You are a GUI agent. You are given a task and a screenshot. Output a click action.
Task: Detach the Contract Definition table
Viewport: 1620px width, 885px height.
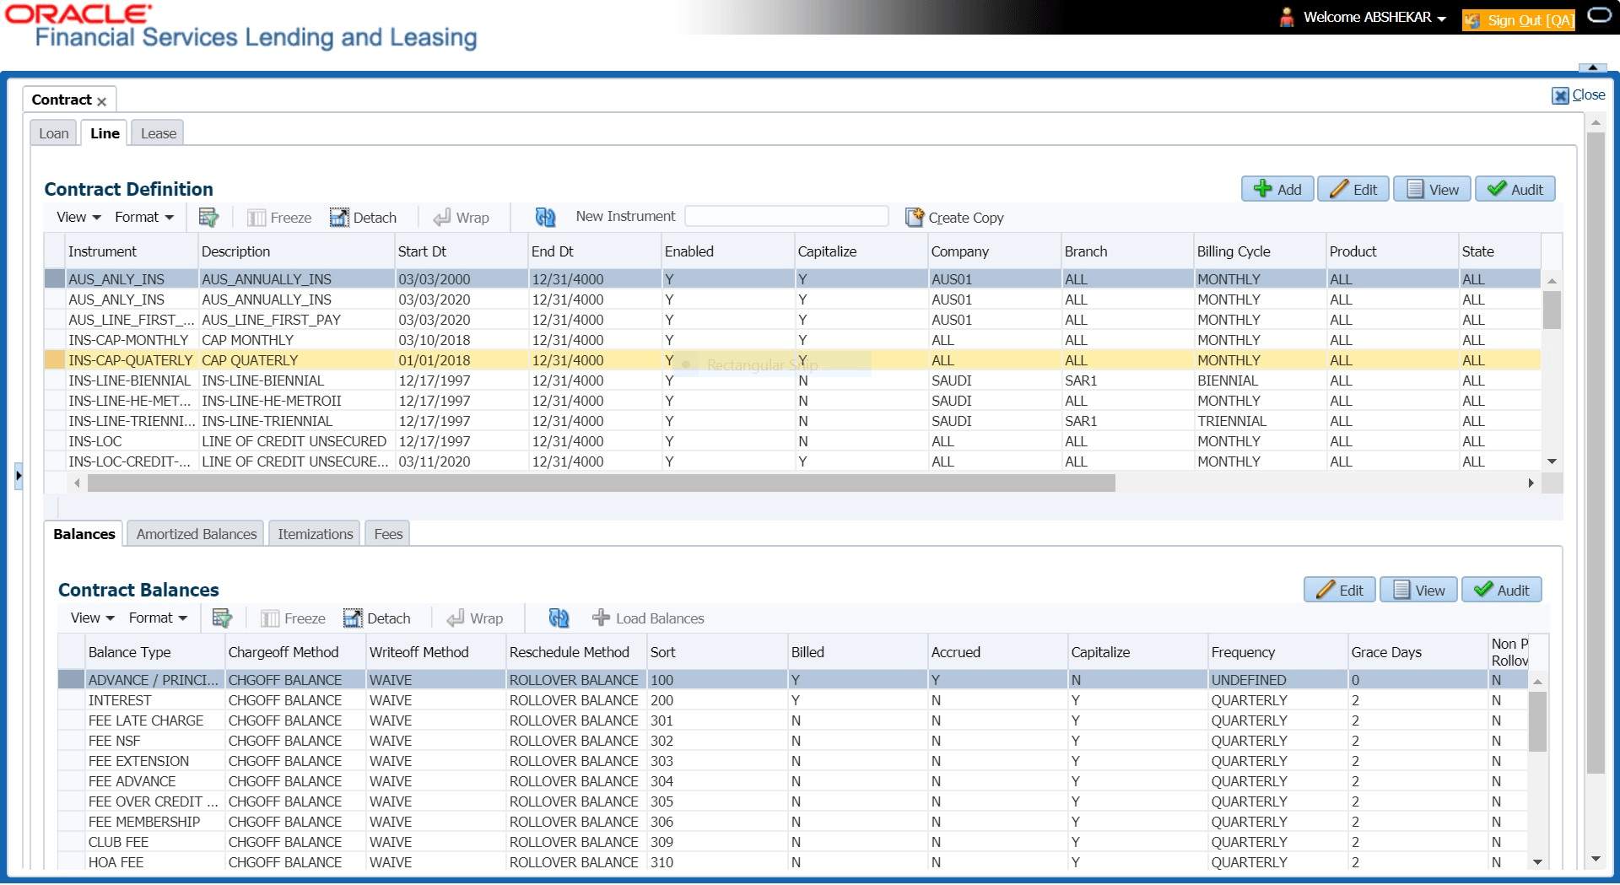363,218
